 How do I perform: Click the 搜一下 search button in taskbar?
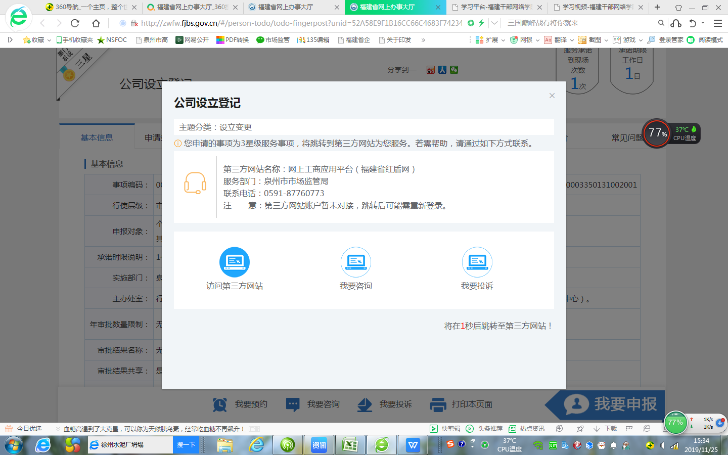coord(186,445)
